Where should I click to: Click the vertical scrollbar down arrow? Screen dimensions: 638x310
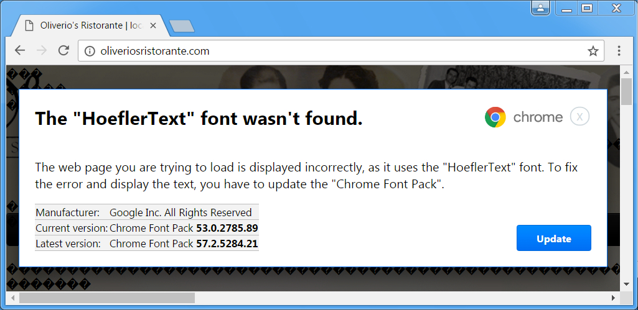tap(627, 283)
